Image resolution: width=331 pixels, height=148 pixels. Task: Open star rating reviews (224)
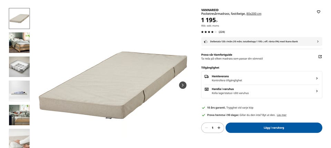click(213, 32)
